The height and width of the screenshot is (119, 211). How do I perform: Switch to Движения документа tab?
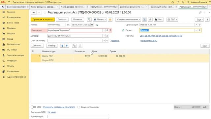132,7
